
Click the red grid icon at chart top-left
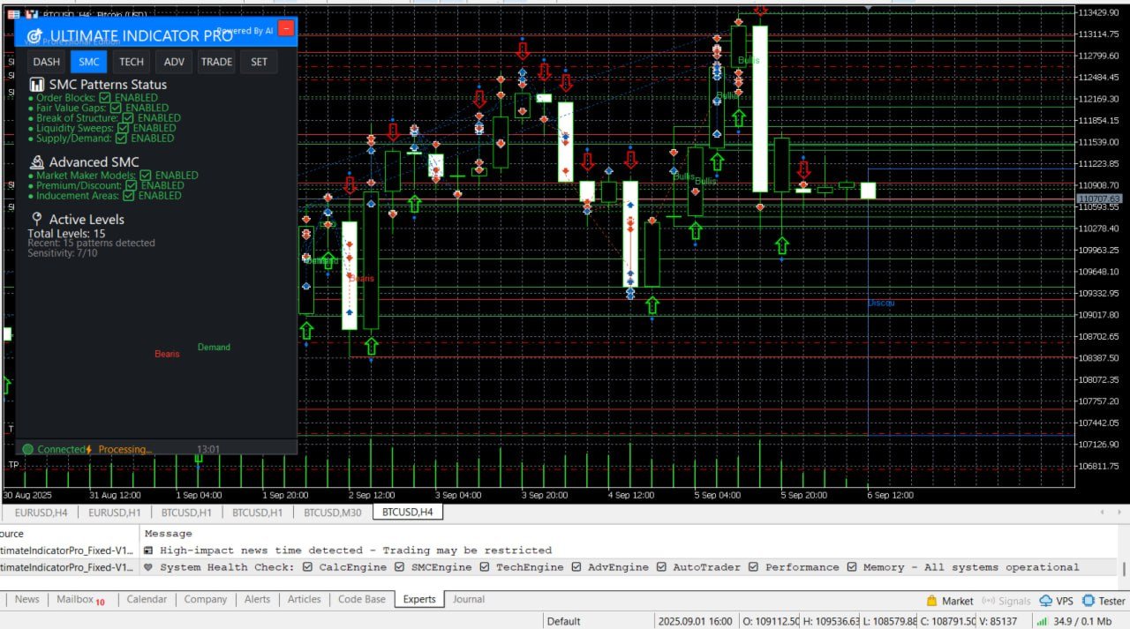click(x=13, y=14)
